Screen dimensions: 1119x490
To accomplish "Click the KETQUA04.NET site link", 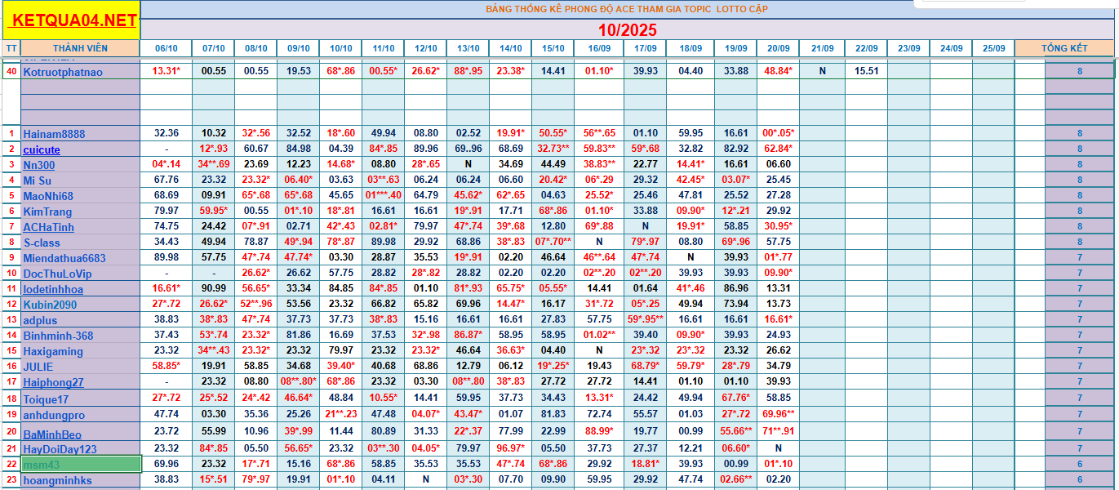I will click(x=72, y=21).
